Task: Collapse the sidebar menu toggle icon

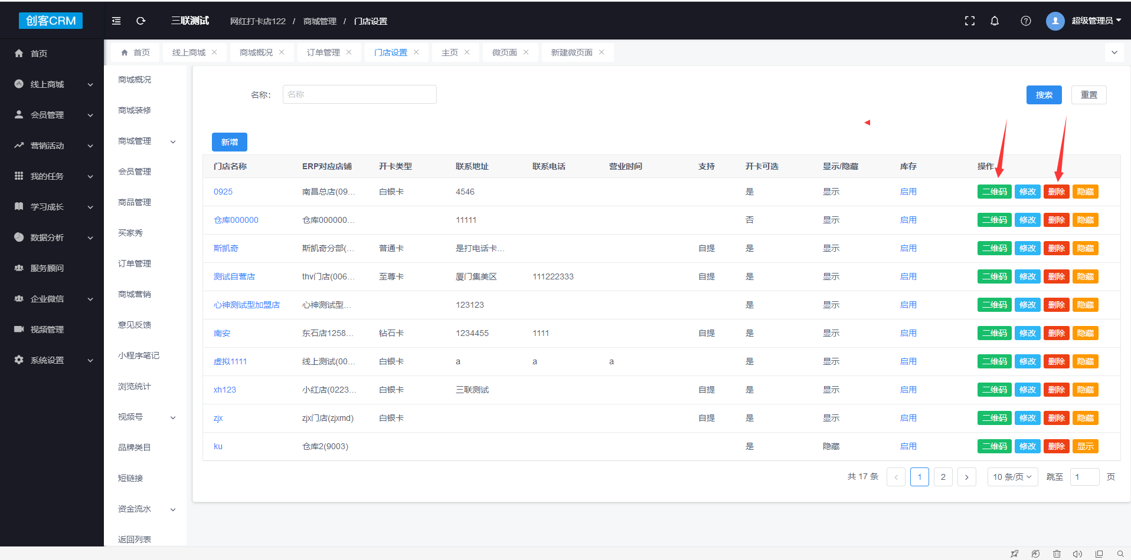Action: [116, 21]
